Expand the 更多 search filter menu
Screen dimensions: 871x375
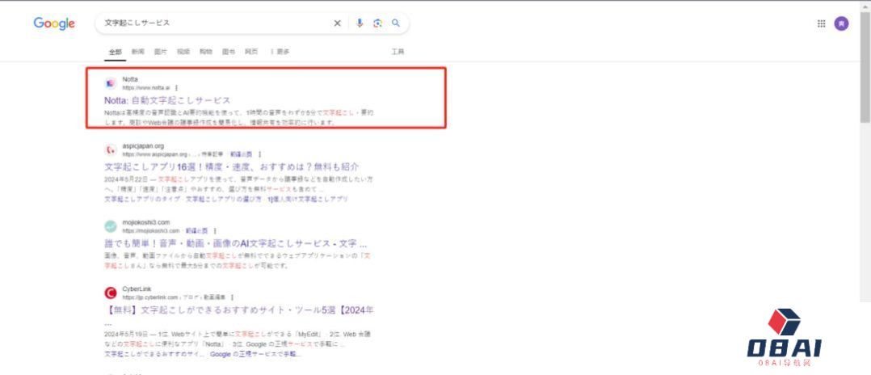click(x=280, y=52)
